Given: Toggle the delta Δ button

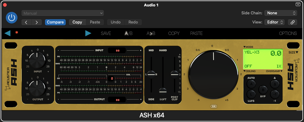Looking at the screenshot, I should pyautogui.click(x=275, y=84).
